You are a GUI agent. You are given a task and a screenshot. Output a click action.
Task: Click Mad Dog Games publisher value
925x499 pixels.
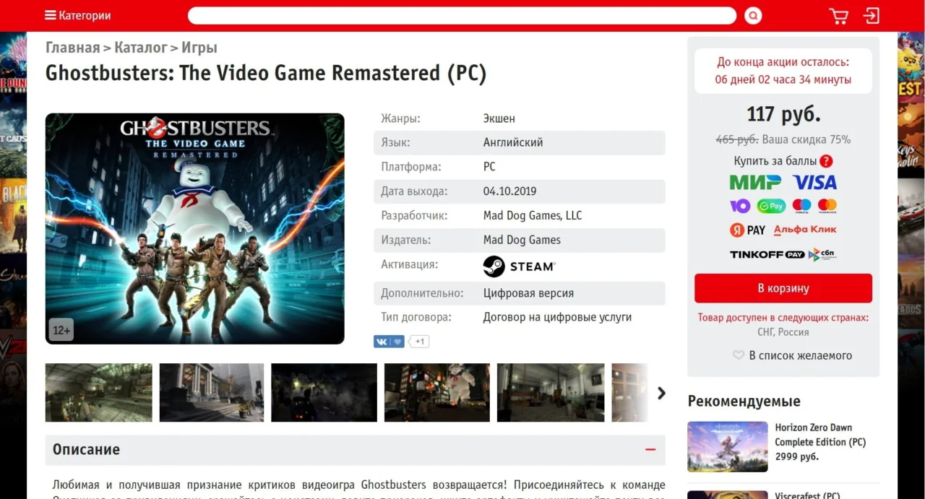pos(522,240)
